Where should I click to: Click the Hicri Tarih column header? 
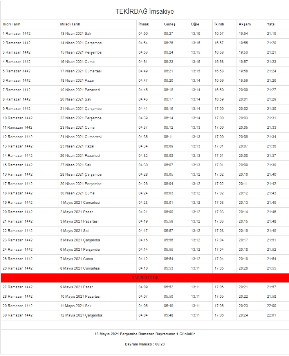click(11, 24)
